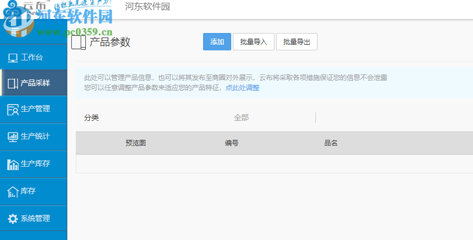Click the 批量导出 button
This screenshot has height=240, width=473.
297,42
